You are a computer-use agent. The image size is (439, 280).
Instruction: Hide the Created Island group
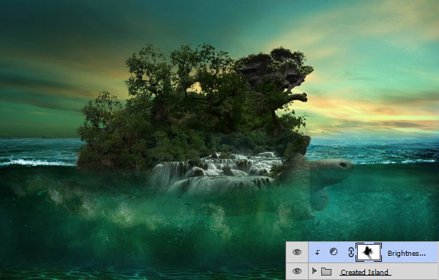click(x=297, y=271)
